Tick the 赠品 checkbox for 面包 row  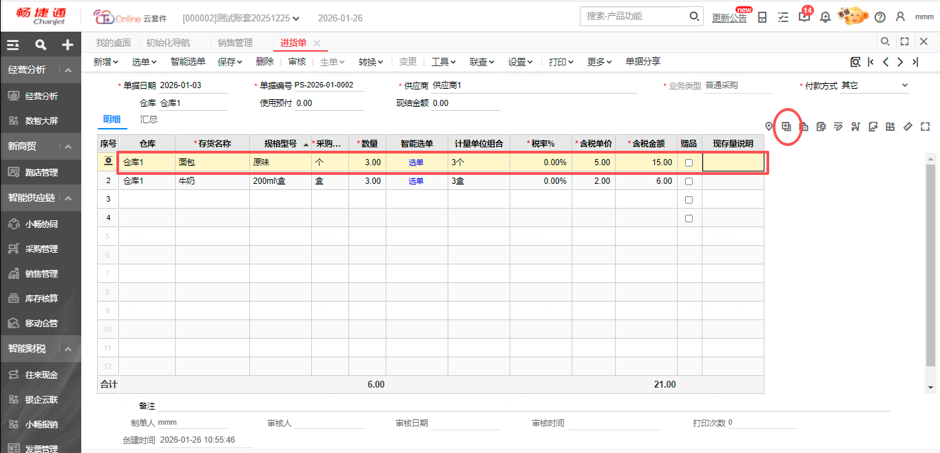tap(689, 162)
